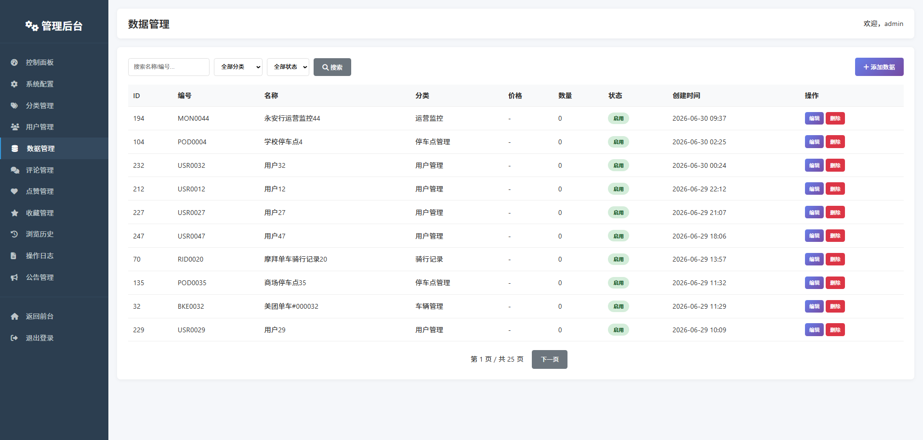Select 评论管理 in the sidebar

54,170
